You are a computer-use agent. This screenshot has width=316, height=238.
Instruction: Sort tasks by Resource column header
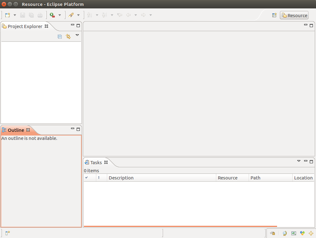point(232,178)
